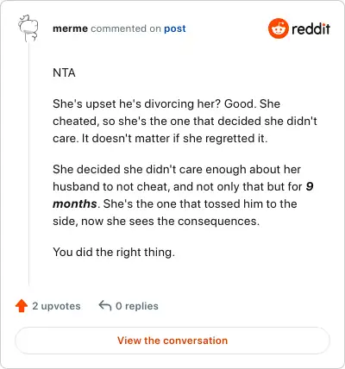The height and width of the screenshot is (369, 345).
Task: Open the blue "post" link
Action: click(x=175, y=29)
